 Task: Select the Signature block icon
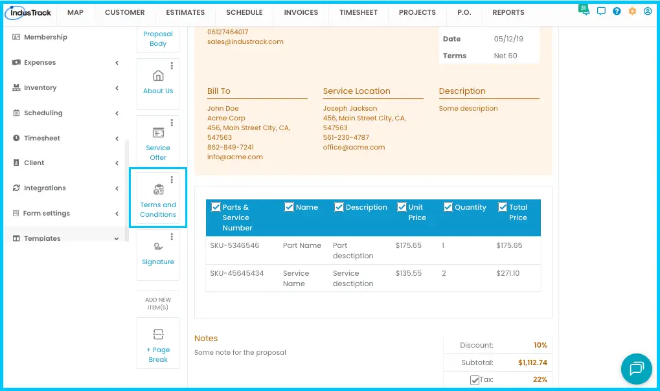[x=158, y=247]
